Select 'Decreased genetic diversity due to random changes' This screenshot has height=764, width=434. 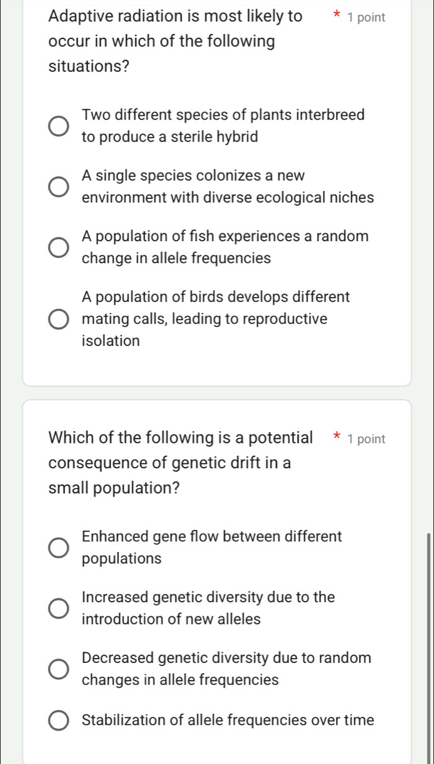(58, 668)
